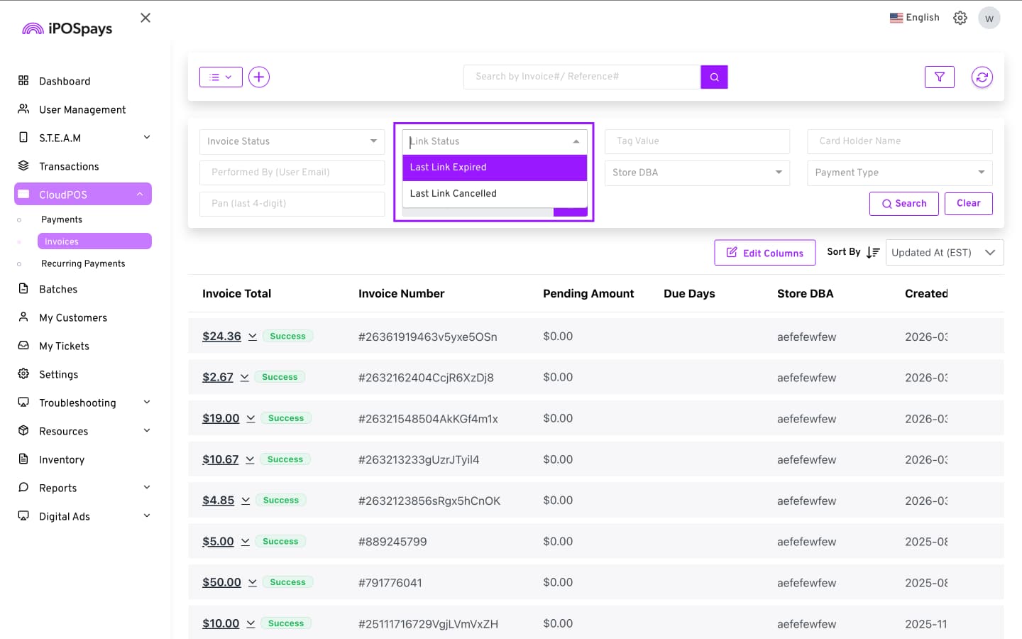Click the Edit Columns button
The image size is (1022, 639).
pos(764,253)
